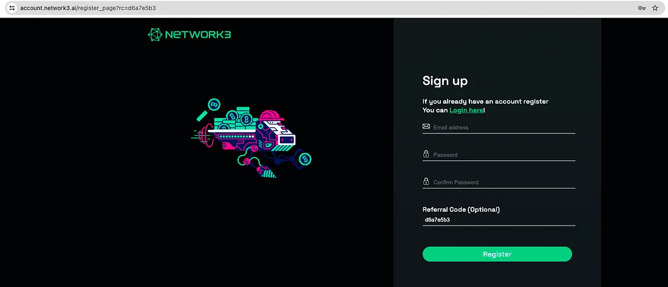Click the Referral Code field containing d6a7e5b3
The height and width of the screenshot is (287, 668).
click(x=499, y=220)
